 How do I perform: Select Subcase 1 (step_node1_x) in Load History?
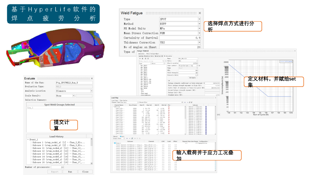[x=59, y=142]
